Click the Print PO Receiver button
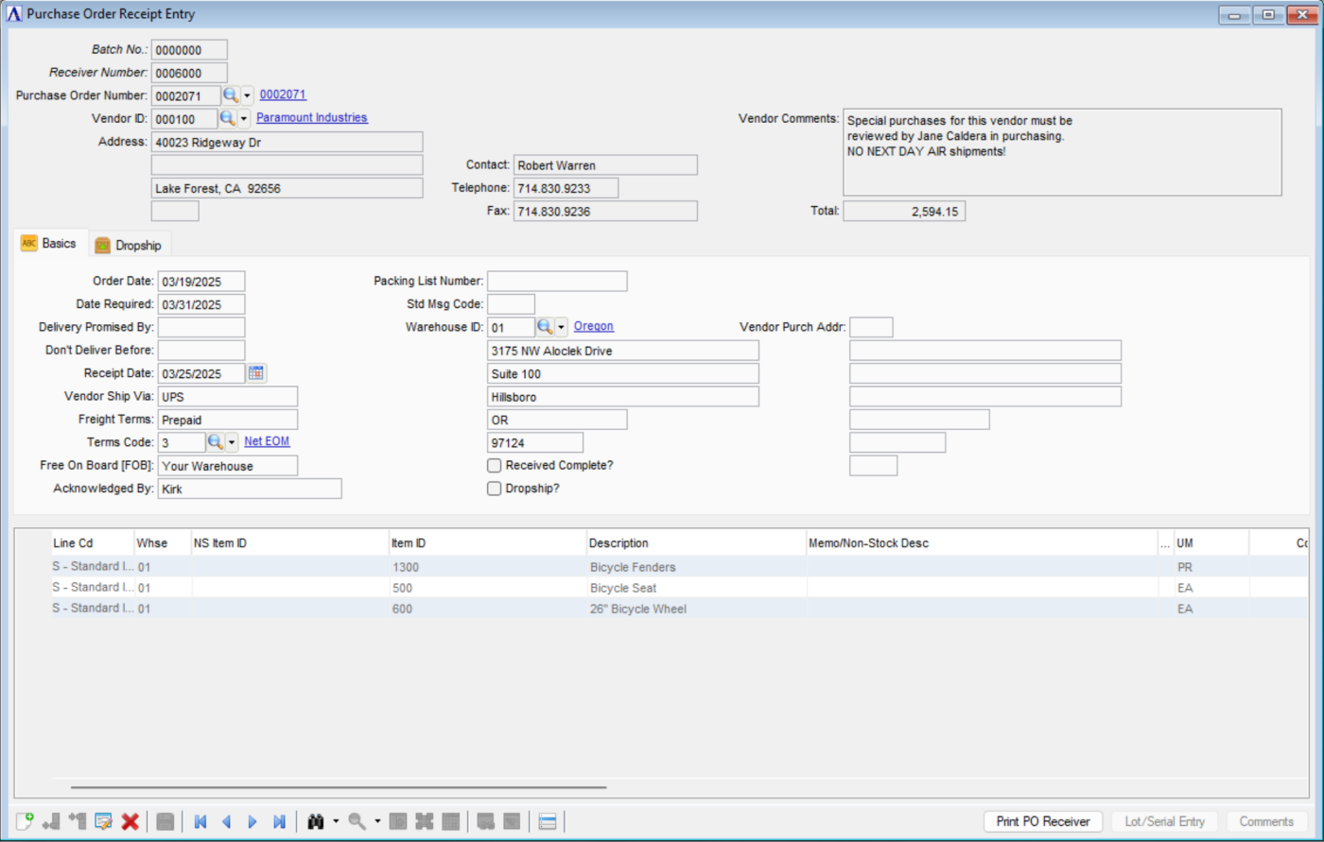 coord(1043,821)
